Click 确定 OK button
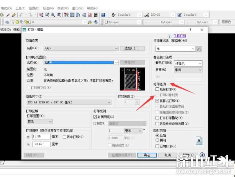 coord(147,155)
